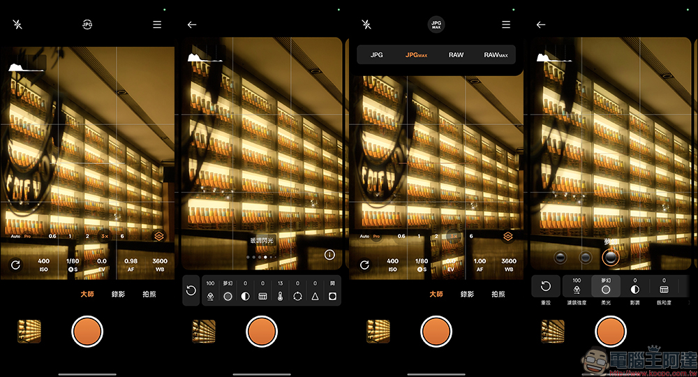This screenshot has height=377, width=698.
Task: Collapse the round JPG MAX format selector
Action: click(436, 24)
